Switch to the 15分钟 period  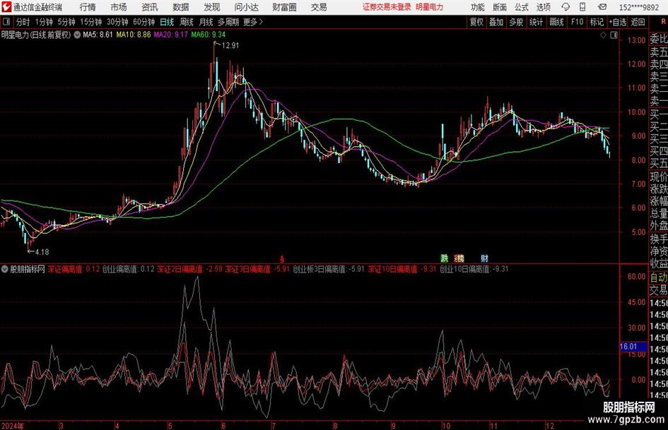pos(91,22)
